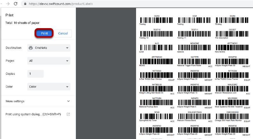The width and height of the screenshot is (253, 139).
Task: Click 'Testing 10' label text
Action: coord(143,38)
